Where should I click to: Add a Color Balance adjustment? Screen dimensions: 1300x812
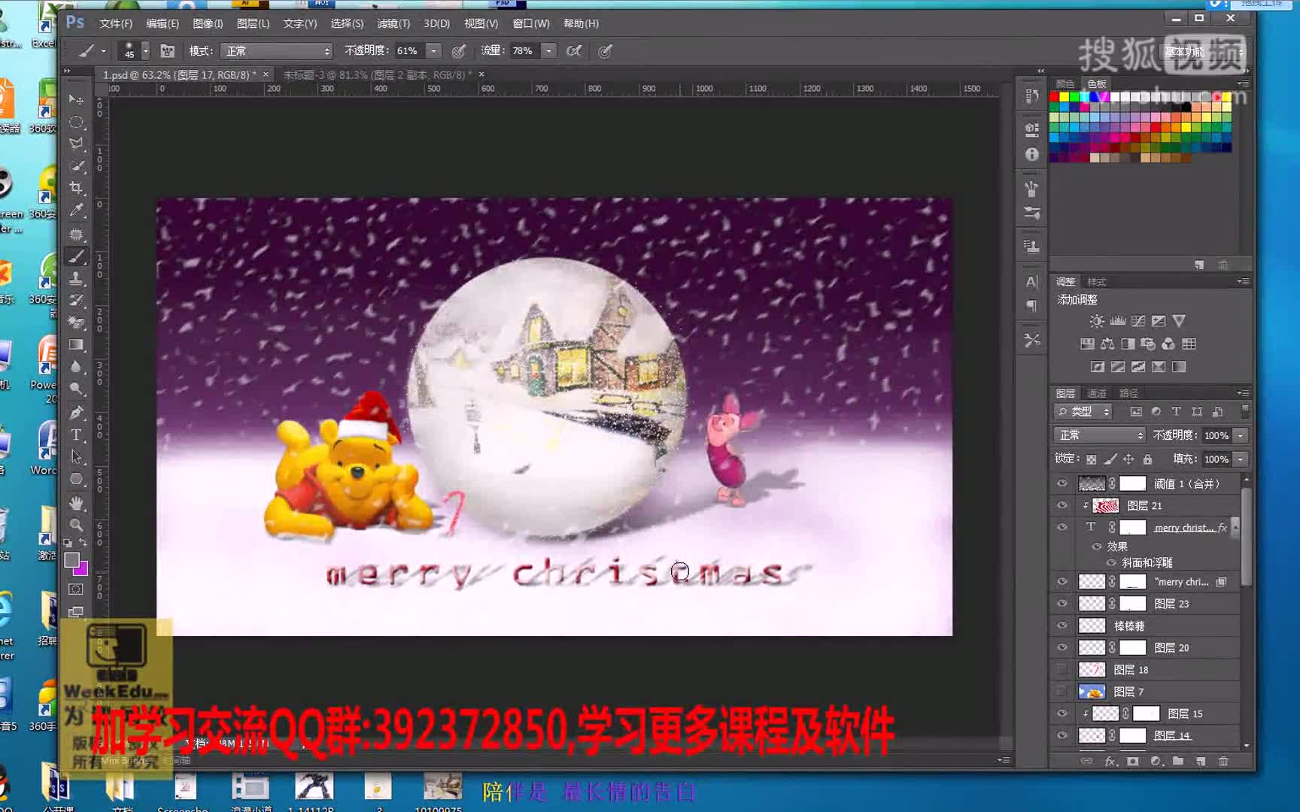click(1107, 344)
